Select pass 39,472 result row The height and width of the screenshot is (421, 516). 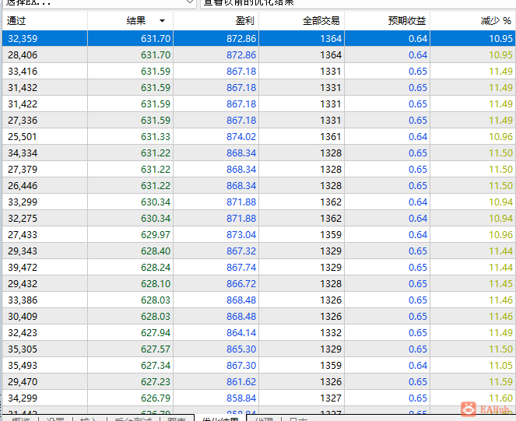(x=258, y=267)
